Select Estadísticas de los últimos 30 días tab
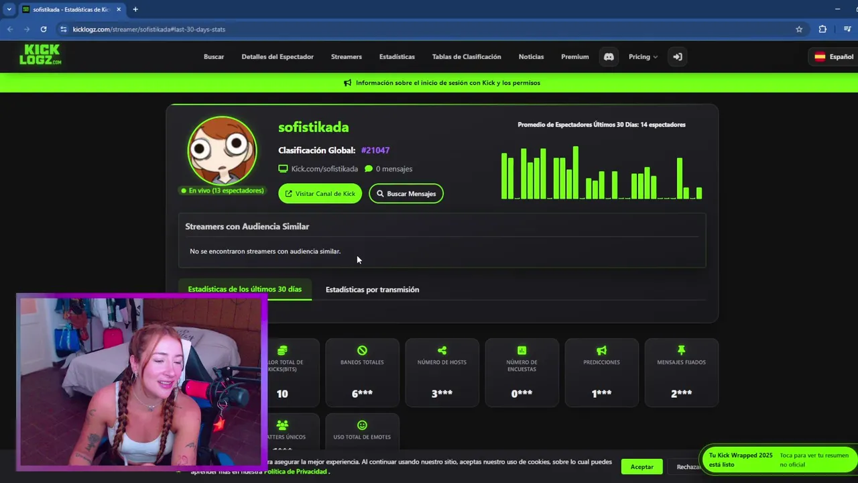Screen dimensions: 858x483 (x=245, y=289)
